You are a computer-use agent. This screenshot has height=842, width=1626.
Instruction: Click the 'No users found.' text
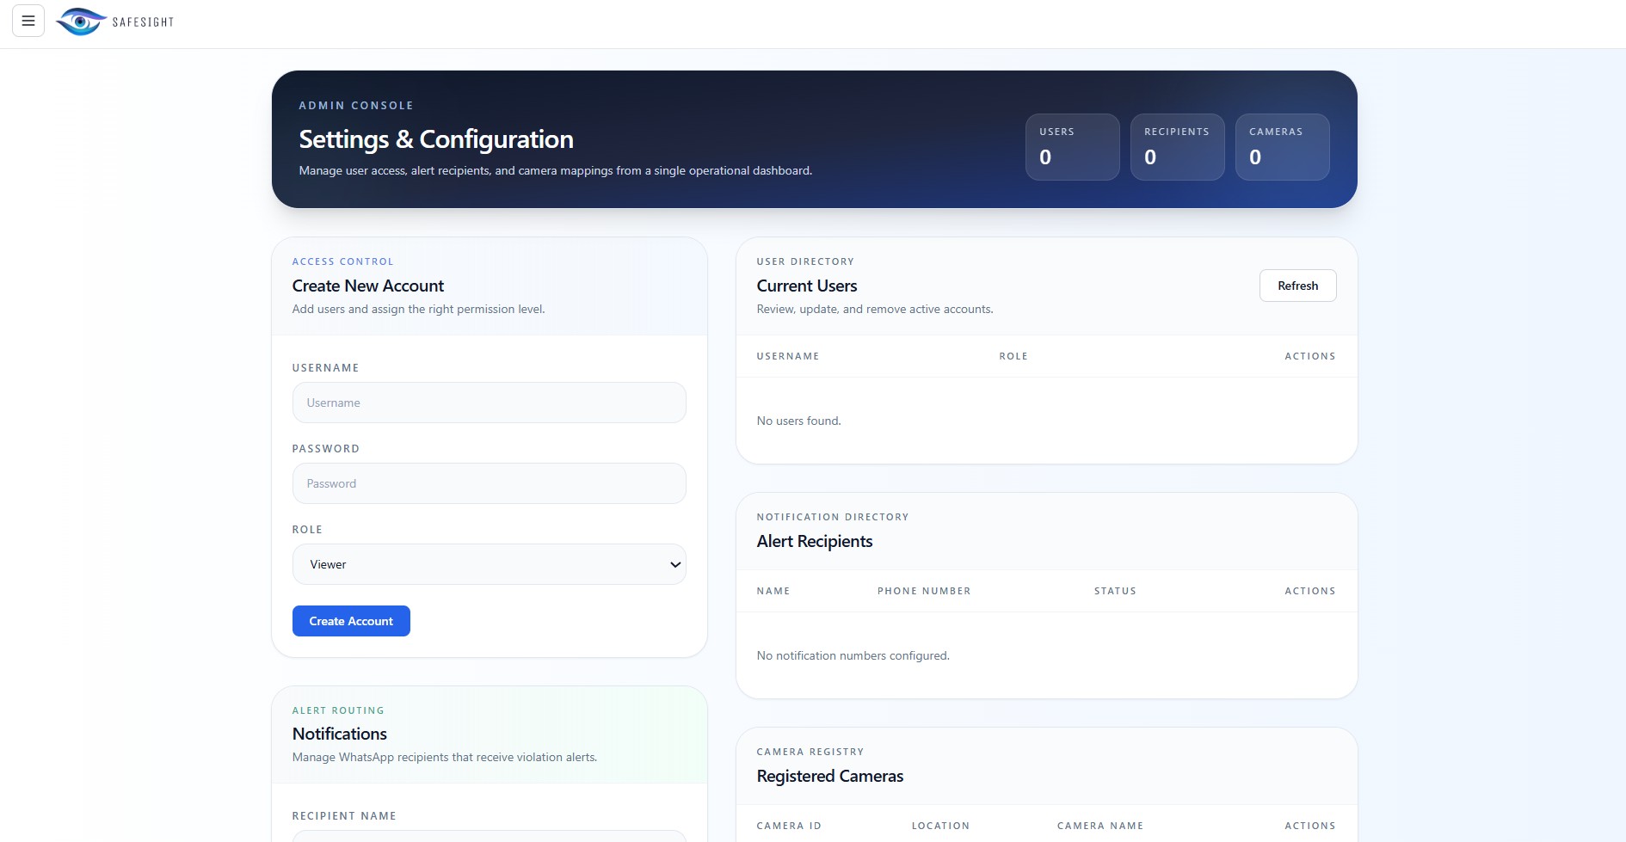[x=798, y=421]
